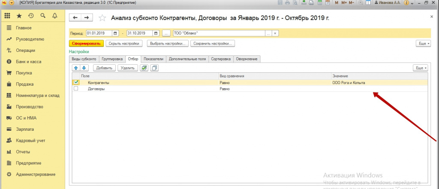The width and height of the screenshot is (439, 189).
Task: Expand Еще dropdown in filter table toolbar
Action: pyautogui.click(x=420, y=68)
